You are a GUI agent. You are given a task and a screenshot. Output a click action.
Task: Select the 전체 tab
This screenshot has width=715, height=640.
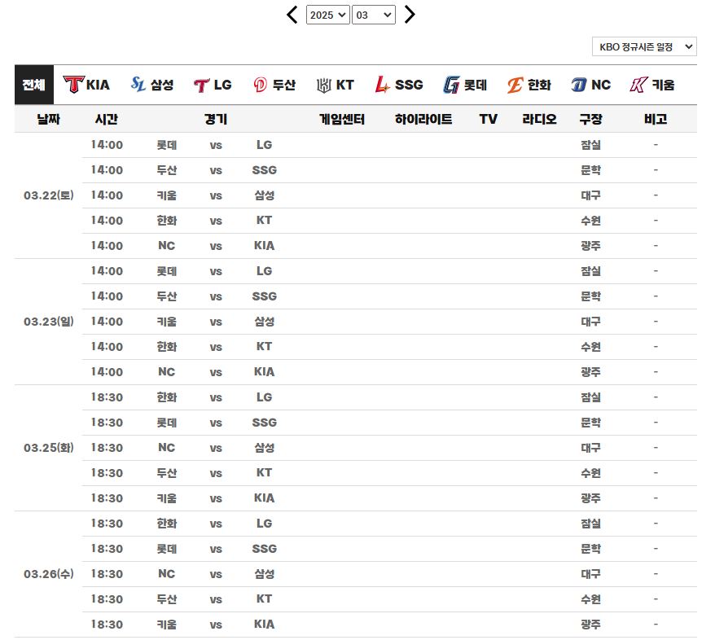tap(34, 85)
